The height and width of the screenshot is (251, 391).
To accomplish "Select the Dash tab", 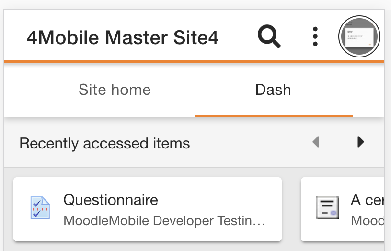I will (273, 90).
